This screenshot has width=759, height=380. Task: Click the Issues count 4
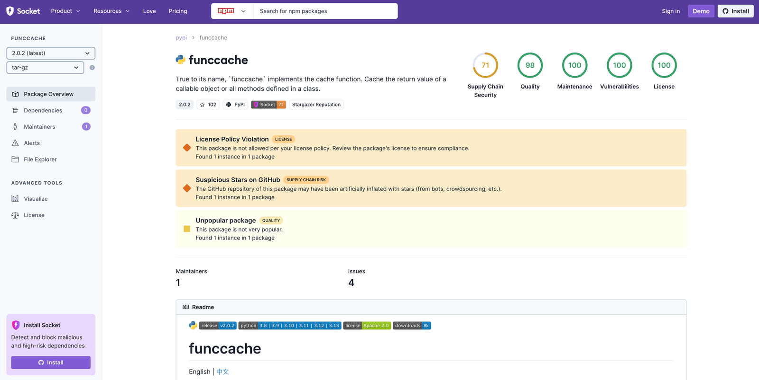coord(351,283)
